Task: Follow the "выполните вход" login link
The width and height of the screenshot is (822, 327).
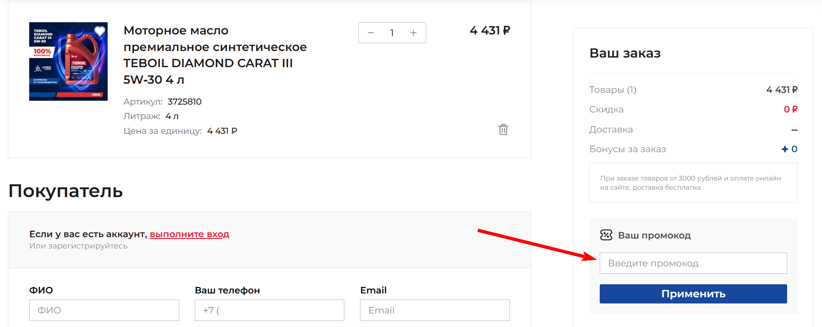Action: tap(189, 234)
